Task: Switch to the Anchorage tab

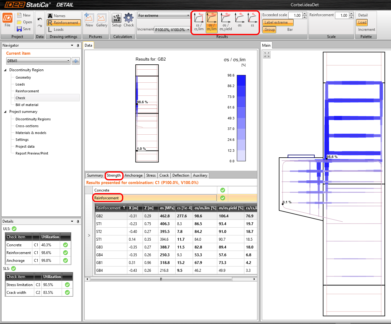Action: click(134, 175)
